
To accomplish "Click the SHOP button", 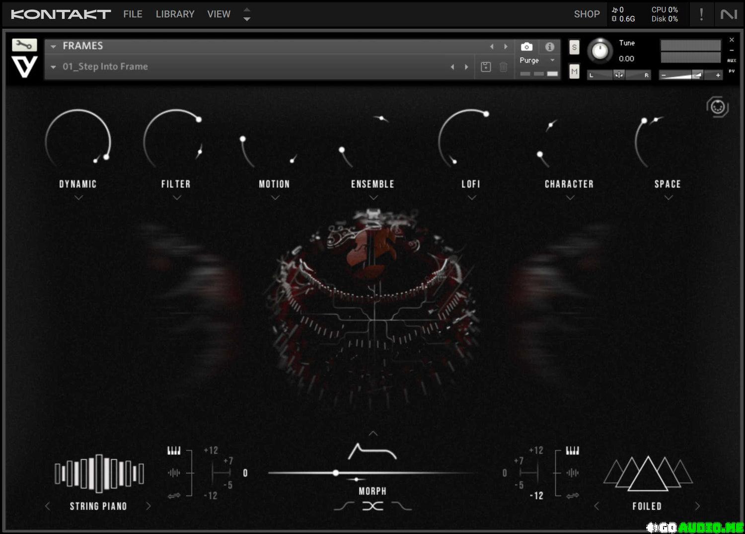I will [587, 14].
